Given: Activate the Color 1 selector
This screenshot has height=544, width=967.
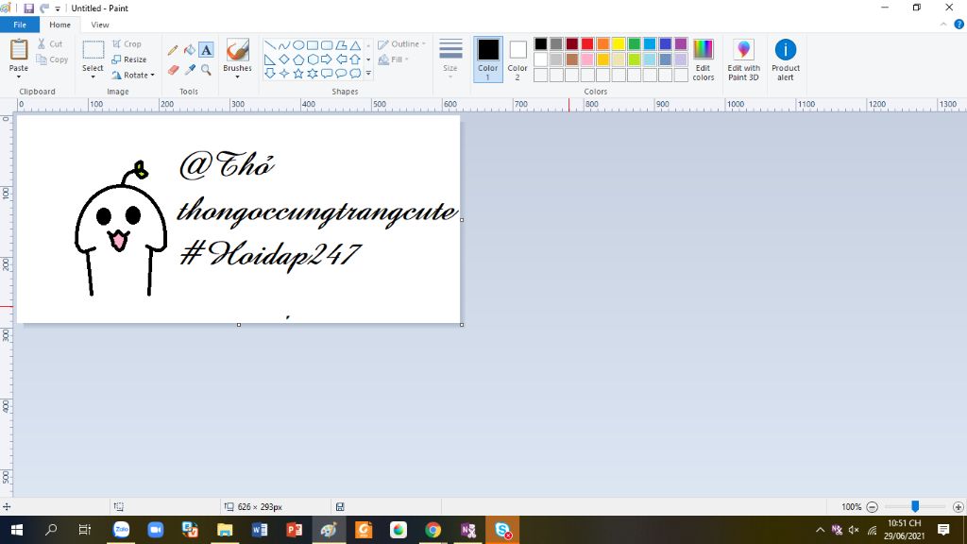Looking at the screenshot, I should (488, 59).
